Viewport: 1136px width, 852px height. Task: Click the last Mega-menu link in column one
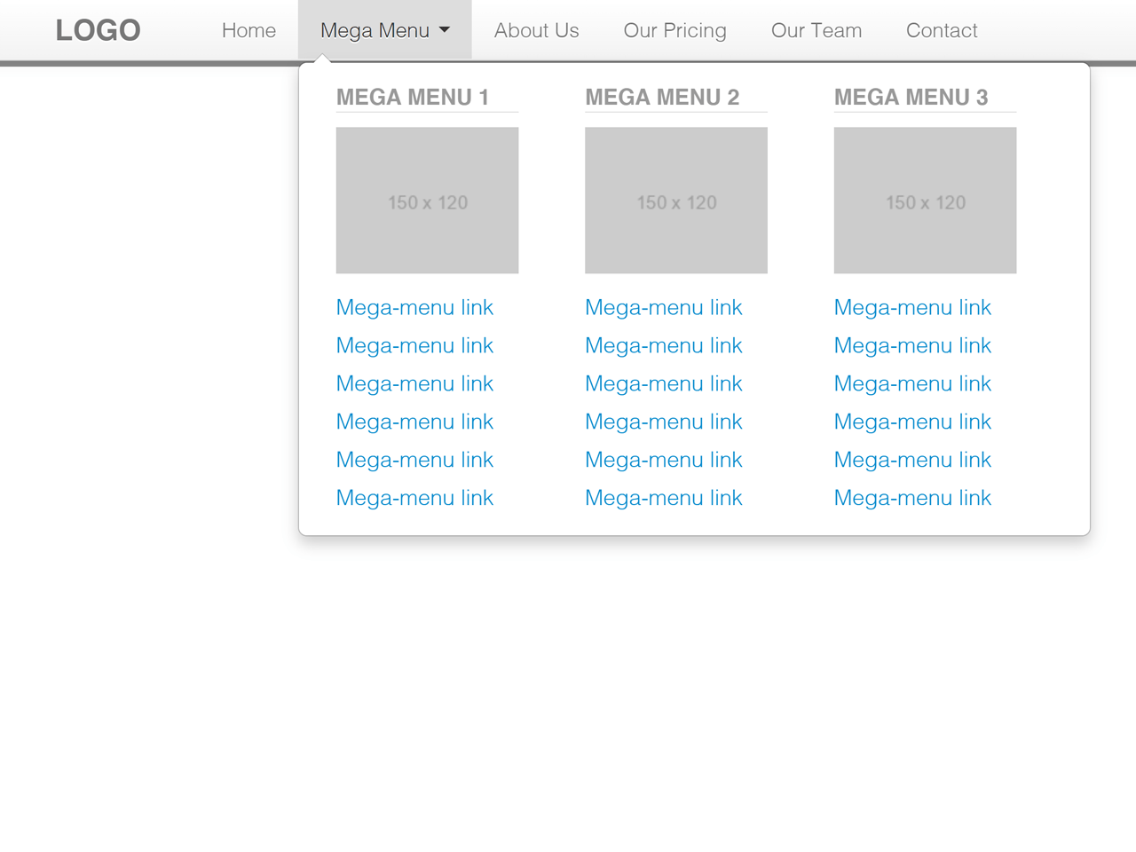click(x=414, y=498)
